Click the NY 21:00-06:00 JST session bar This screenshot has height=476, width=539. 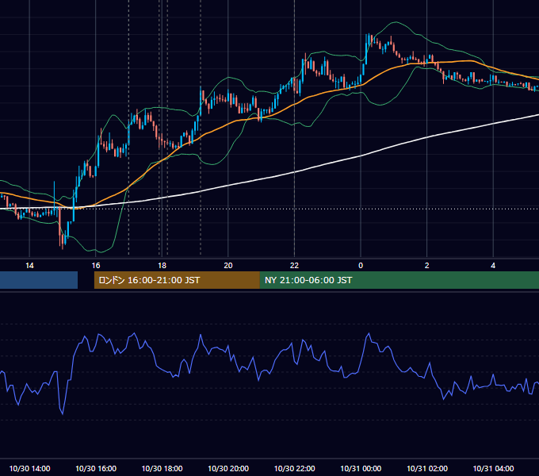coord(399,280)
